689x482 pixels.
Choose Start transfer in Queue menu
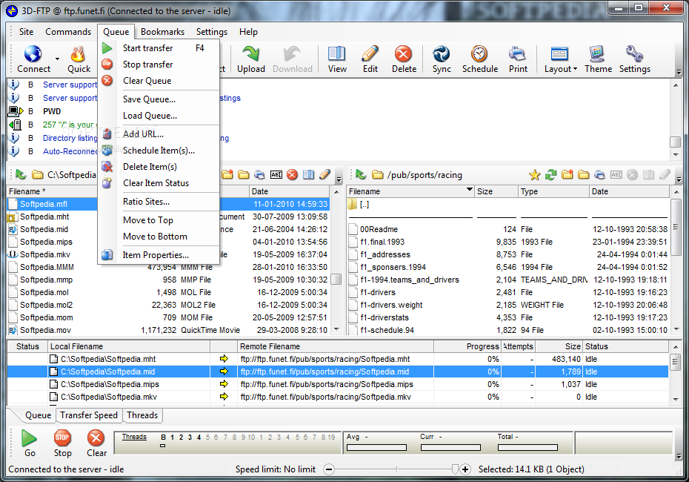tap(159, 48)
